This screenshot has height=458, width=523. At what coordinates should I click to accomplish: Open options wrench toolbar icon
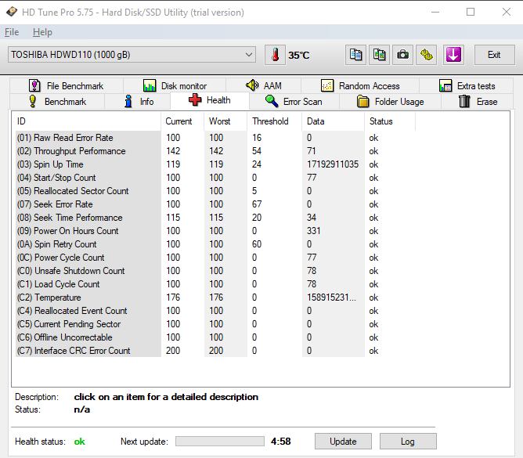[x=426, y=55]
